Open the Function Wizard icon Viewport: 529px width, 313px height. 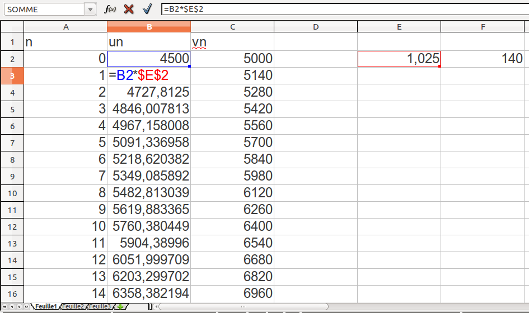(111, 10)
